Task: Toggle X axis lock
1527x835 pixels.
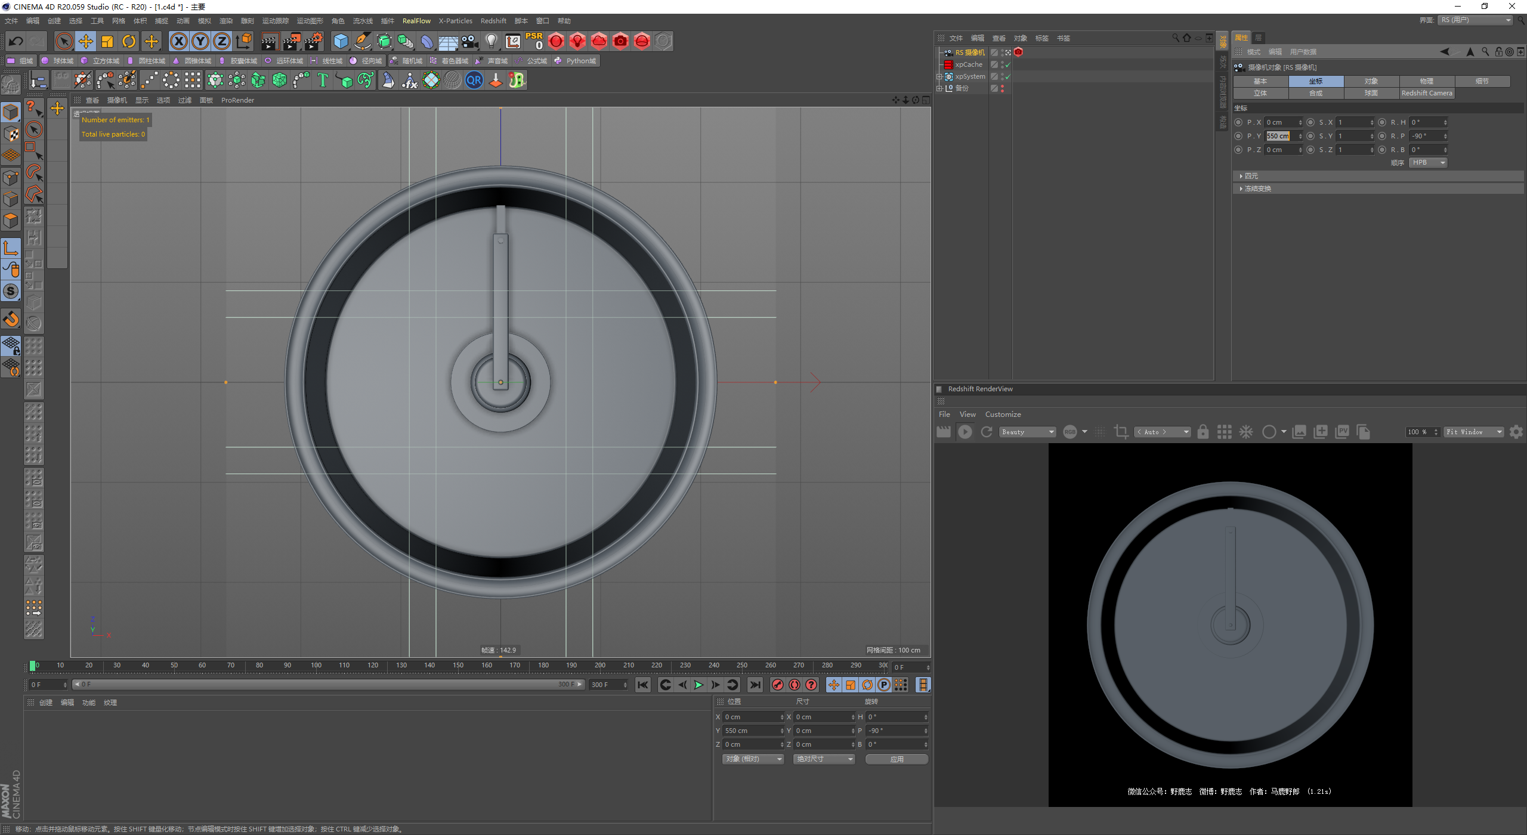Action: click(178, 41)
